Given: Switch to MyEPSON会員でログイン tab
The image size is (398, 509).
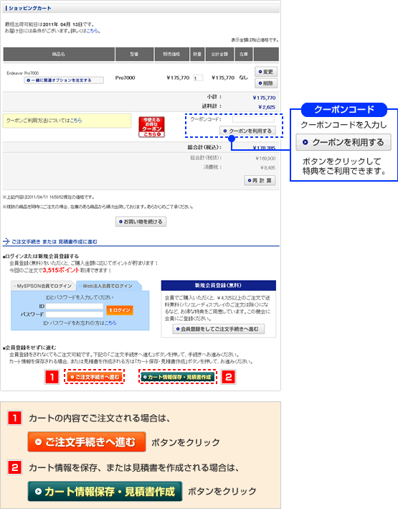Looking at the screenshot, I should tap(44, 286).
